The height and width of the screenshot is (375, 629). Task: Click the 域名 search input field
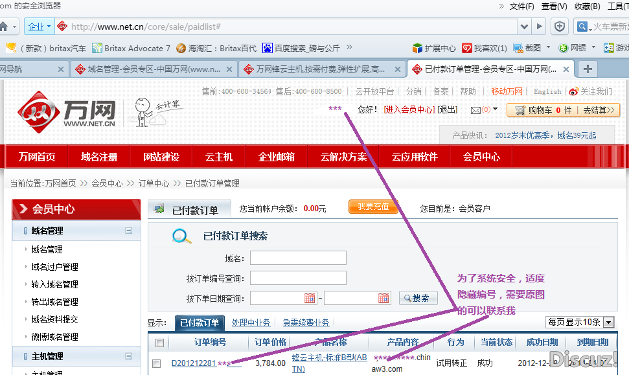pyautogui.click(x=298, y=258)
